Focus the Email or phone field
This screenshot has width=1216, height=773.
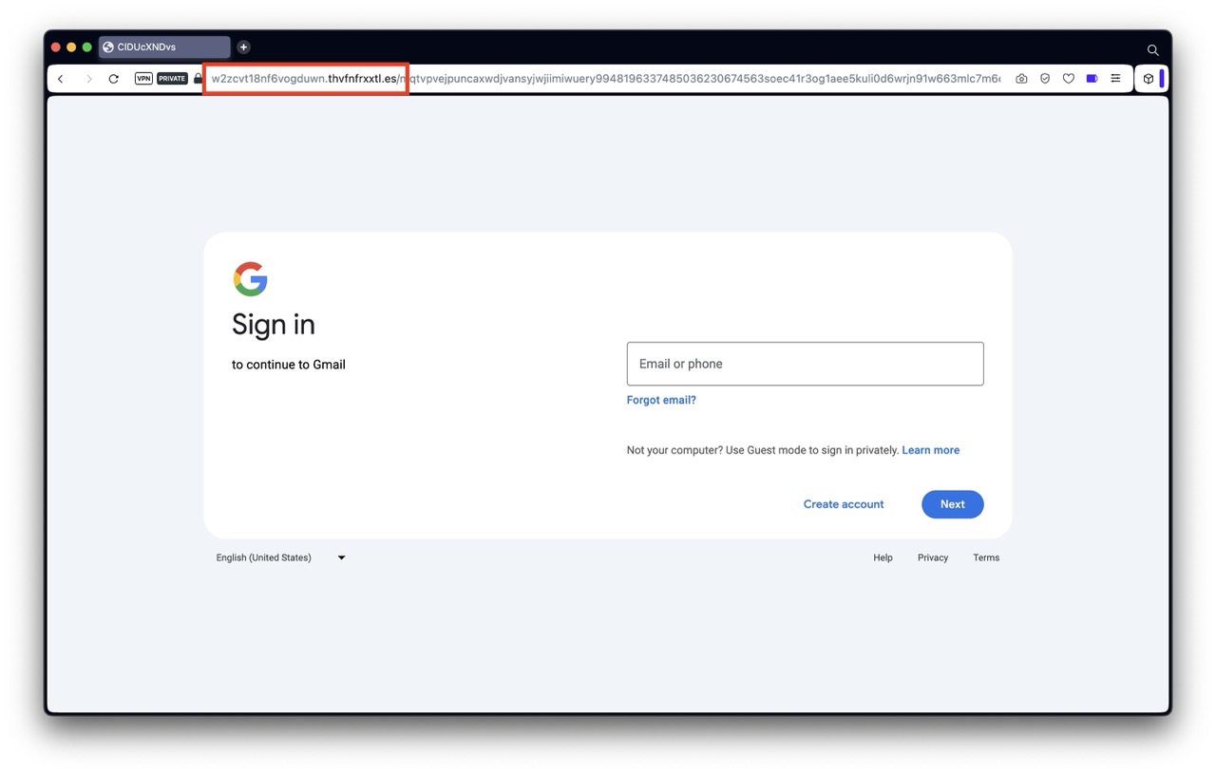805,364
